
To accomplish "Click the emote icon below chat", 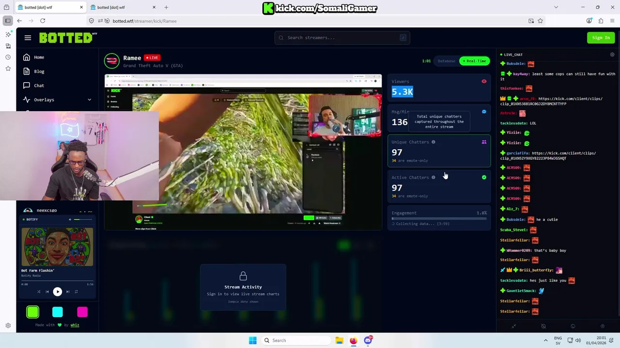I will click(573, 326).
